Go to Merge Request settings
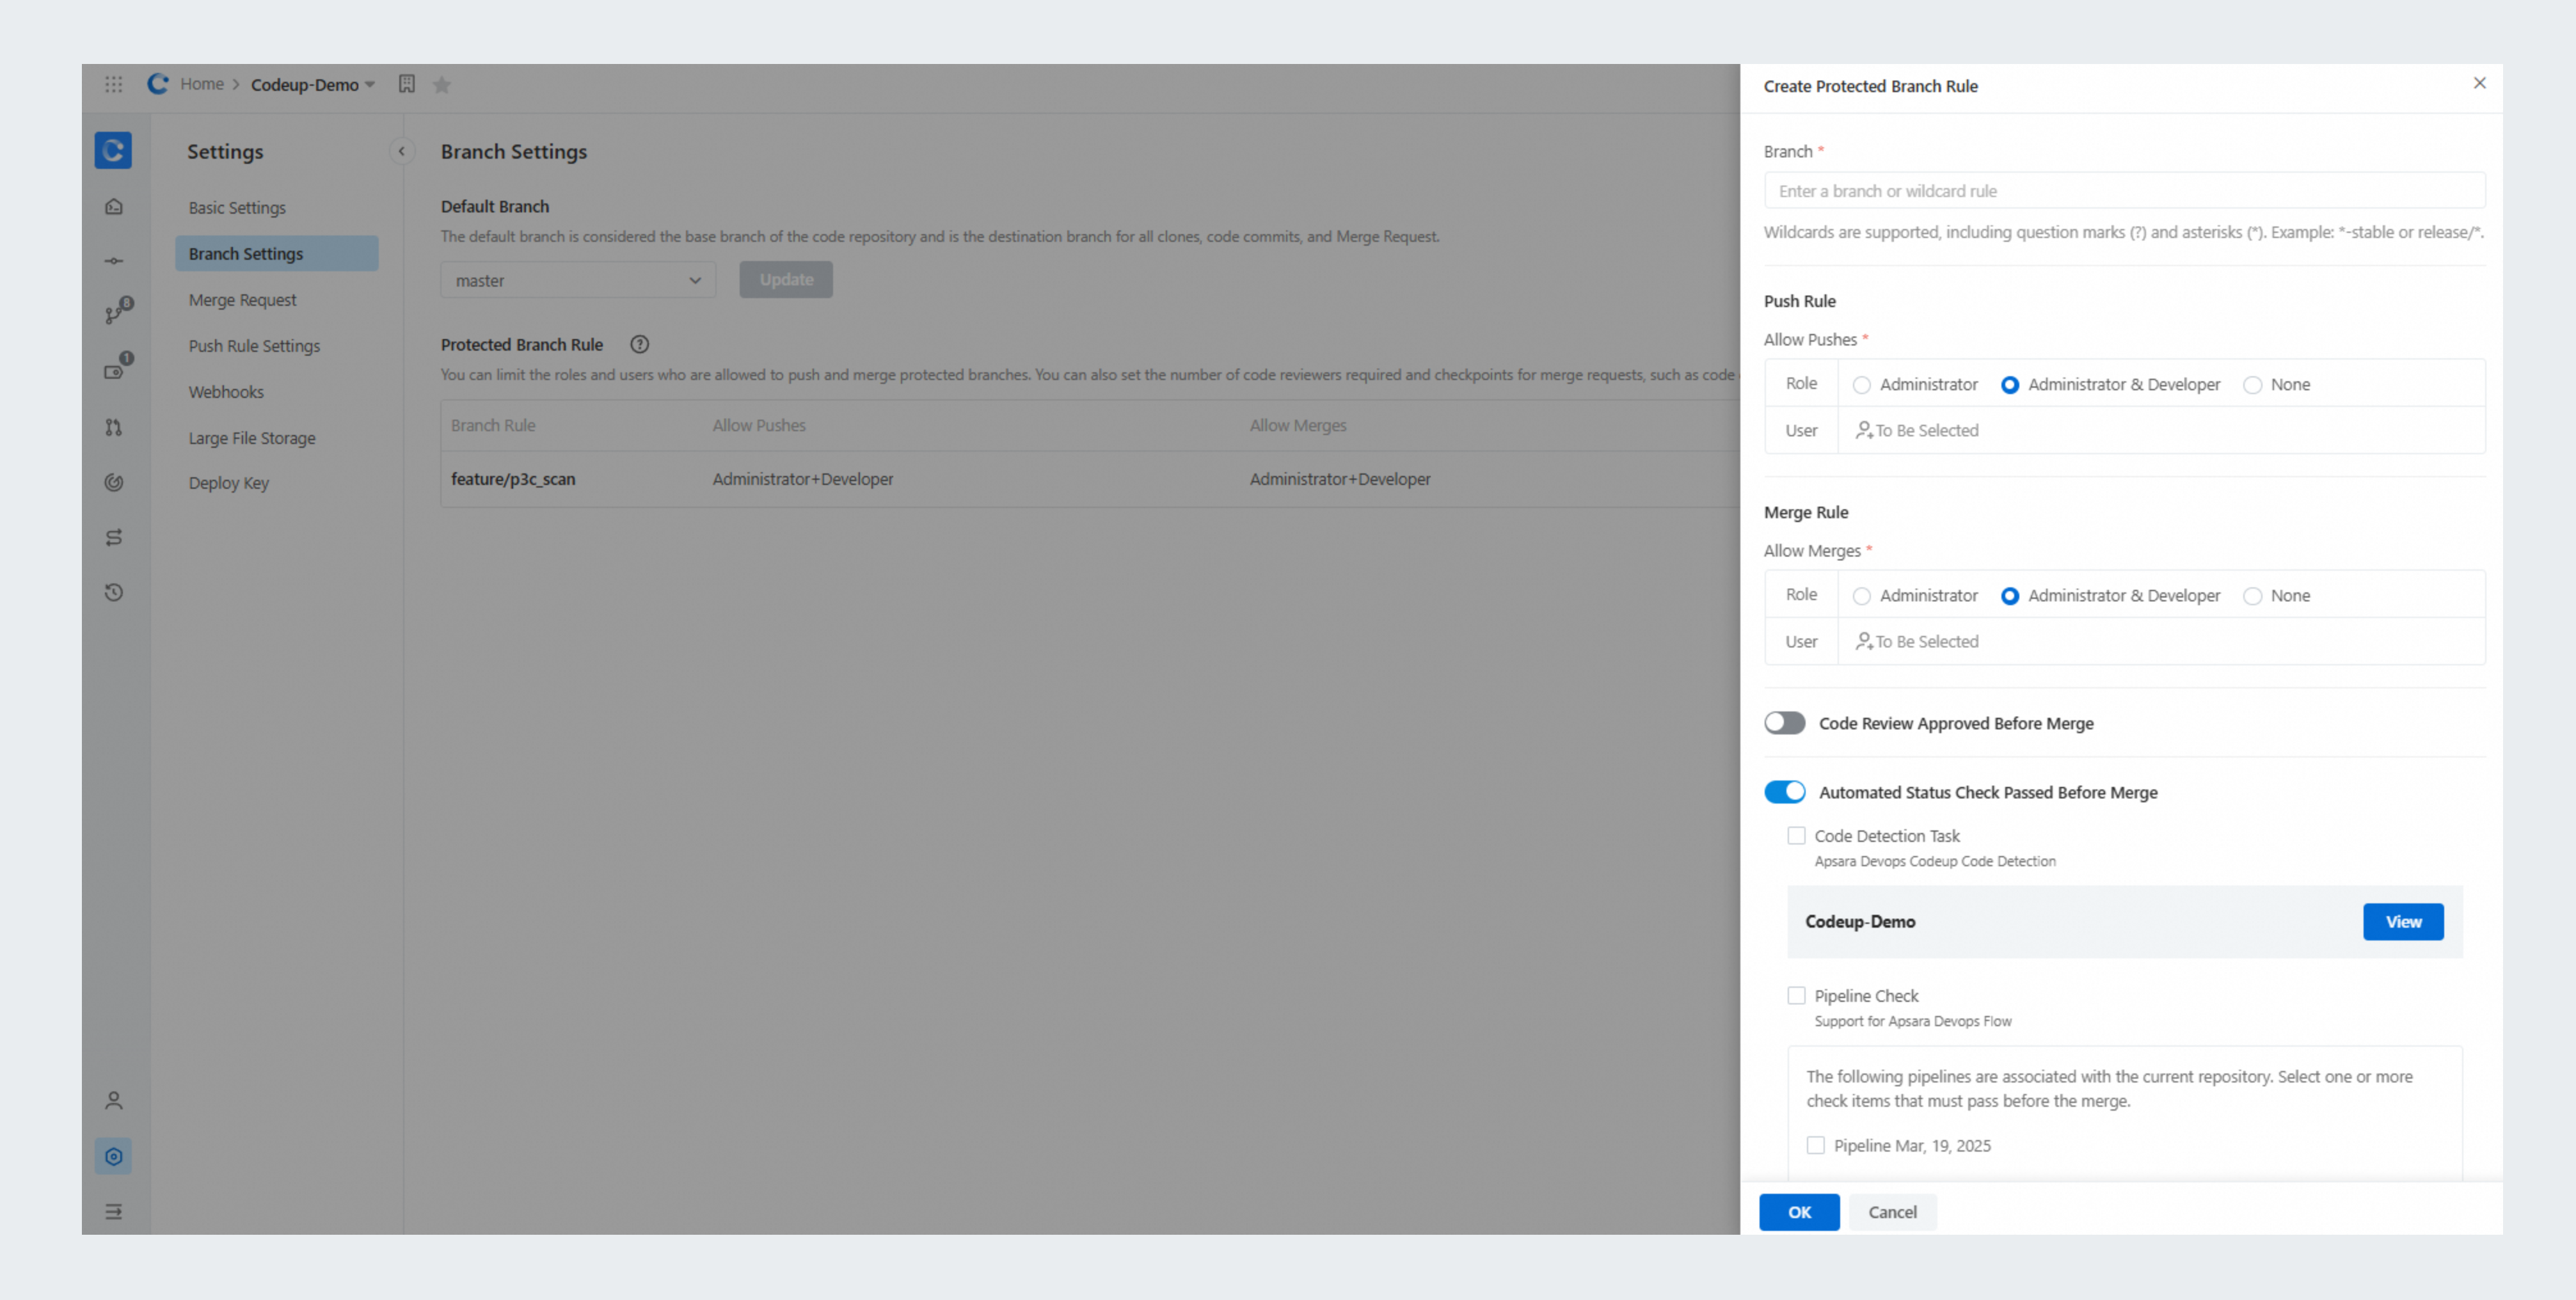The image size is (2576, 1300). point(243,300)
